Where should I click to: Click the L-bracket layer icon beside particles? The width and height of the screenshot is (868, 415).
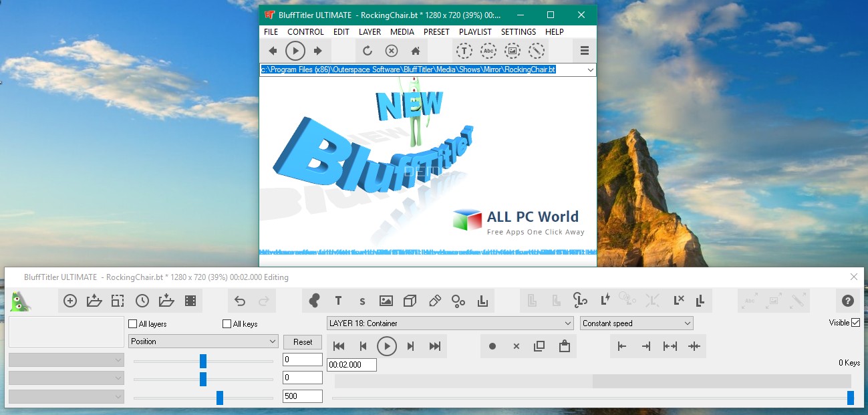(x=482, y=301)
